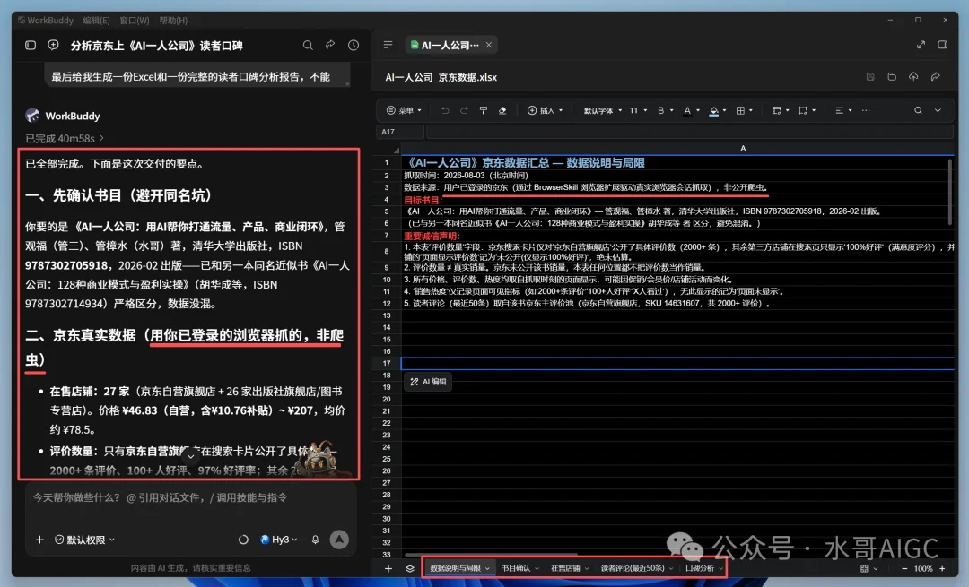Open the 编辑(E) menu

[96, 21]
